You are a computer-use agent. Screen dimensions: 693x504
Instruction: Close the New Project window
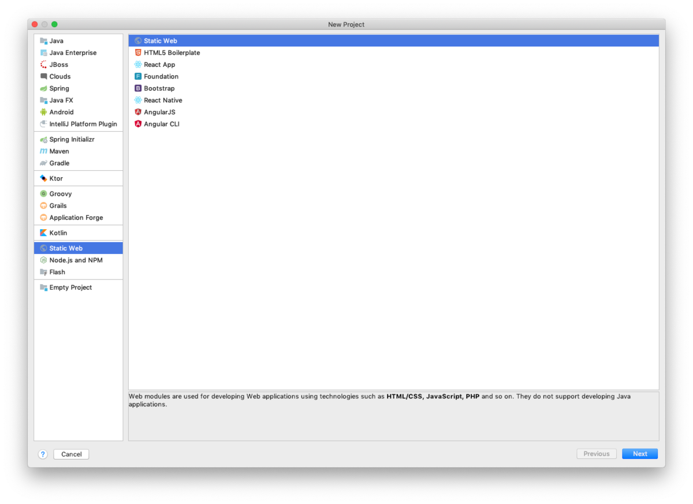pos(35,24)
